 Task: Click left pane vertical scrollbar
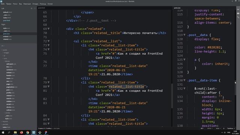coord(172,96)
